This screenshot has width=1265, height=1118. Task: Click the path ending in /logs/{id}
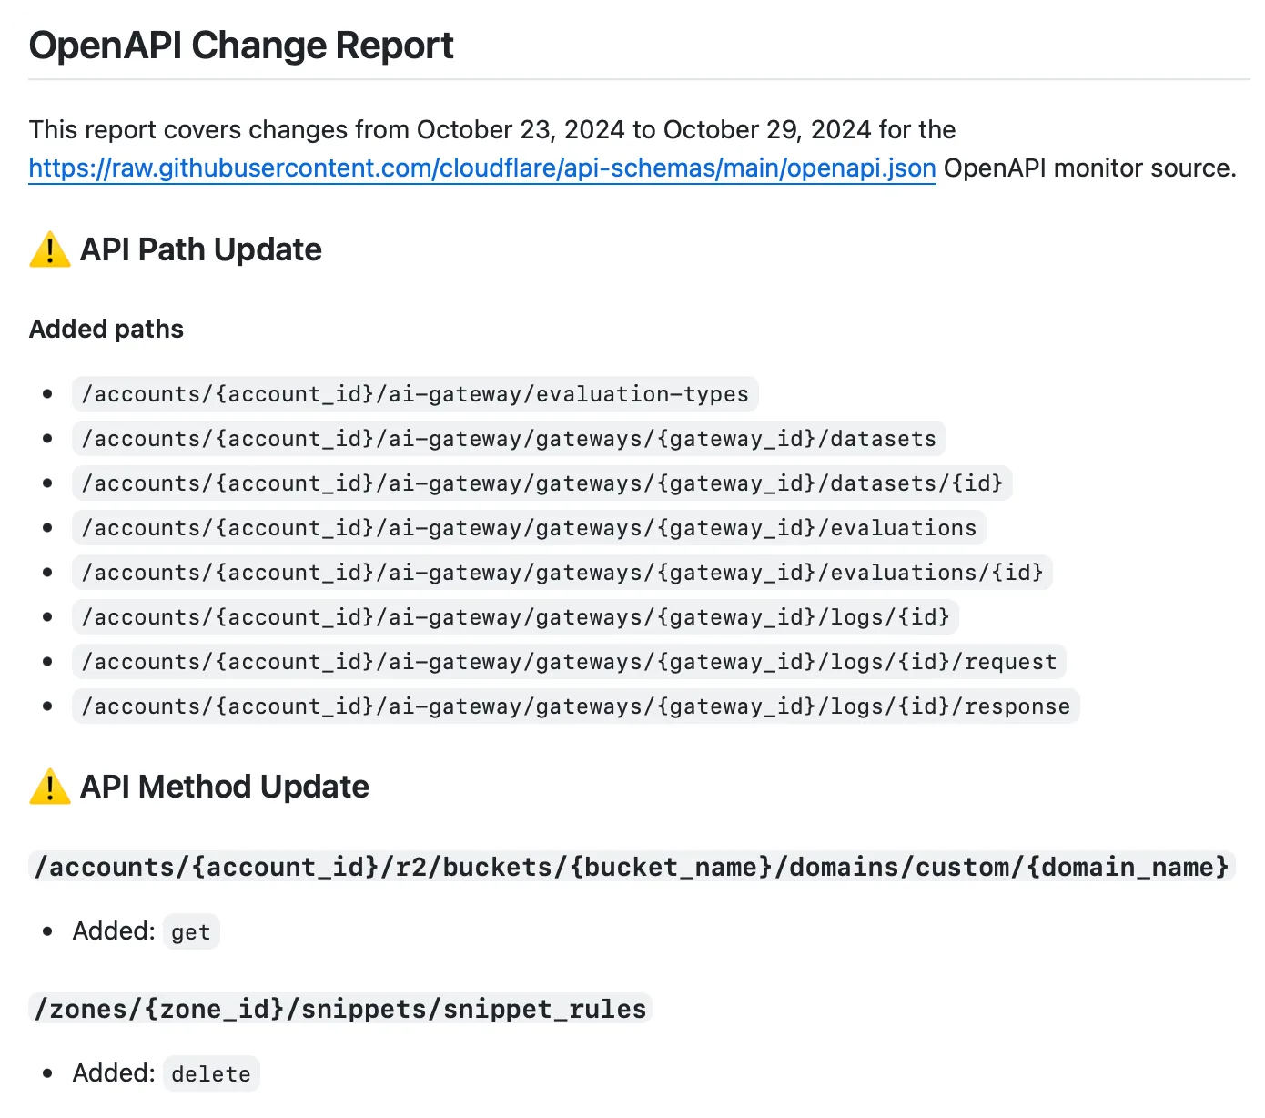click(x=515, y=617)
